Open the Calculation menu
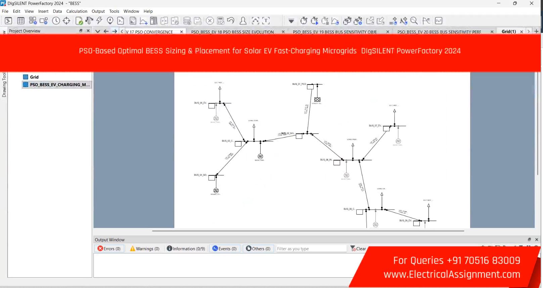Viewport: 543px width, 288px height. [77, 11]
